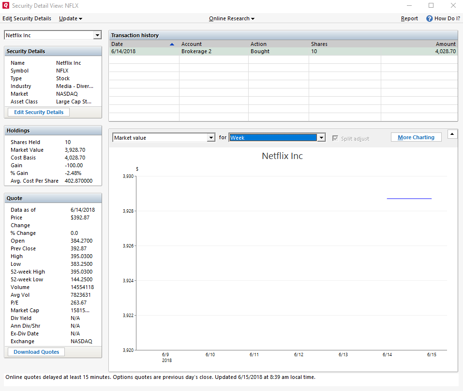
Task: Collapse chart using the up-arrow button
Action: click(452, 134)
